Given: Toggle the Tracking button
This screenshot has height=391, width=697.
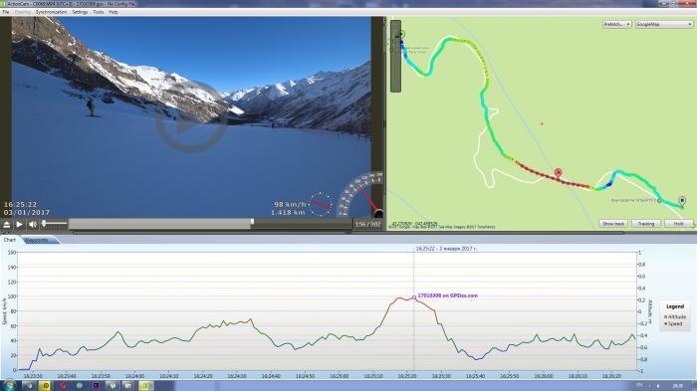Looking at the screenshot, I should (646, 224).
